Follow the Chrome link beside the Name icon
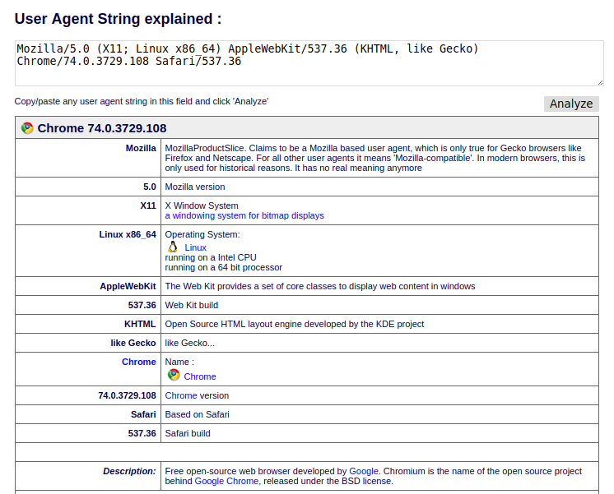 pos(200,376)
